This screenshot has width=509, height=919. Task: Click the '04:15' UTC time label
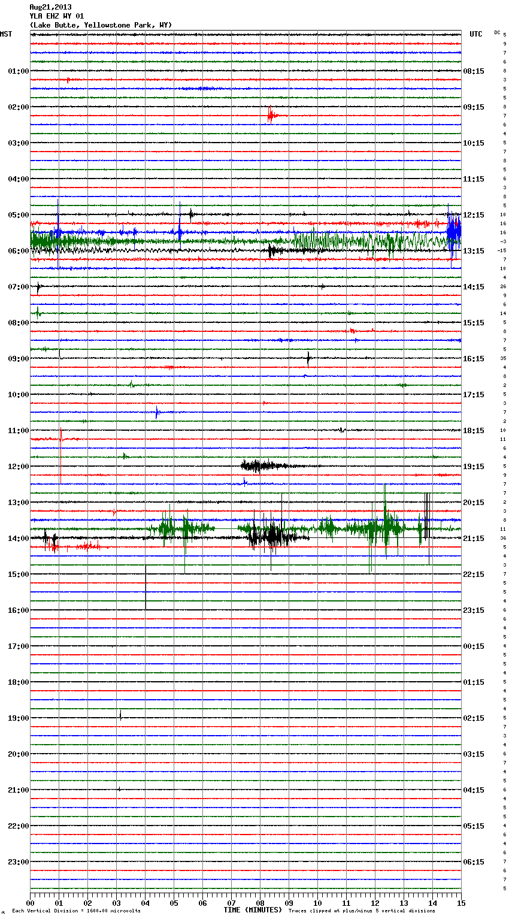pyautogui.click(x=474, y=790)
